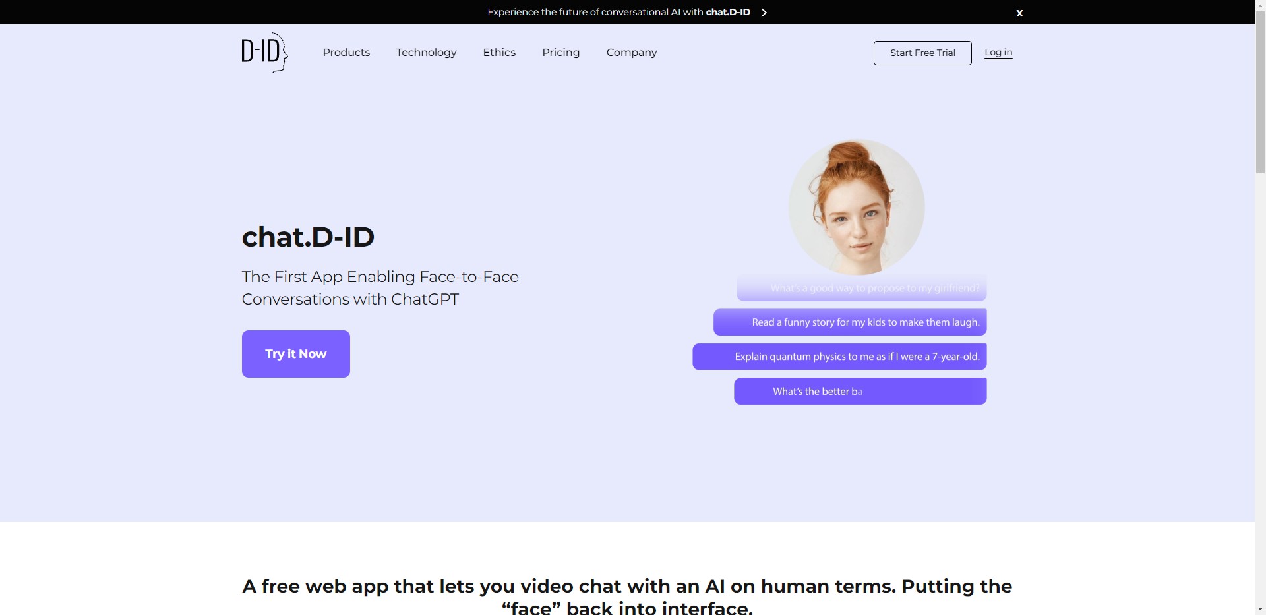Click the D-ID logo
1266x615 pixels.
263,52
